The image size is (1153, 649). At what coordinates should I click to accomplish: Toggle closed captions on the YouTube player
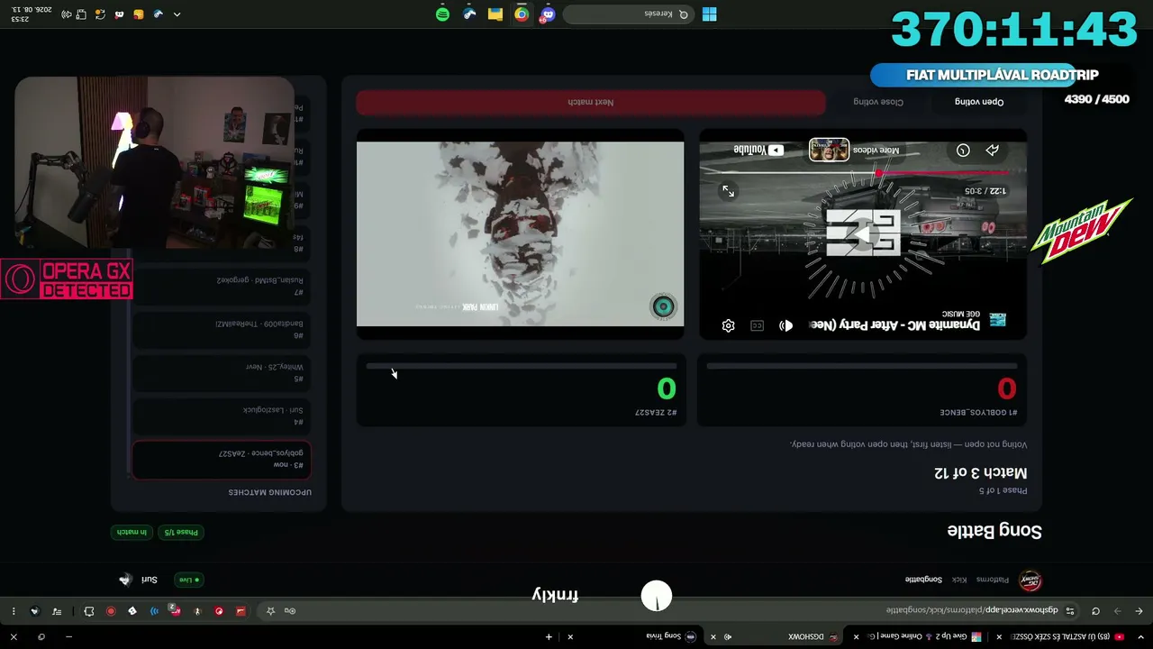[757, 325]
